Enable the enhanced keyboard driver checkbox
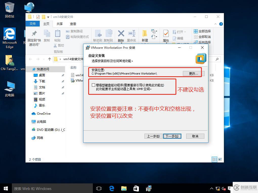The width and height of the screenshot is (258, 193). tap(94, 85)
